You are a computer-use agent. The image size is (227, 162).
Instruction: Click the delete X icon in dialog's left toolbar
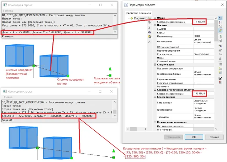149,41
